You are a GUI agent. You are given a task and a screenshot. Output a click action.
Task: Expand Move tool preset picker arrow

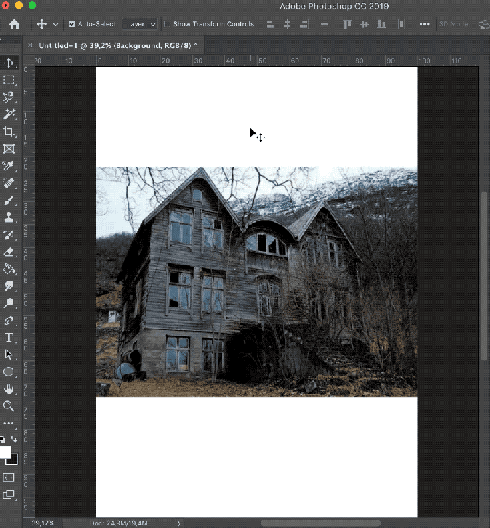pos(55,24)
